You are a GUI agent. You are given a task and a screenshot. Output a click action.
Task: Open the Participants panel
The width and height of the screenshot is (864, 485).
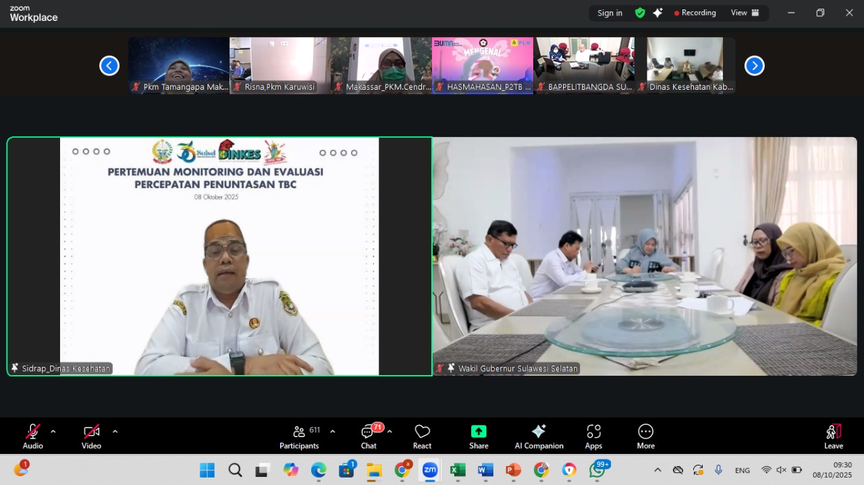click(299, 436)
